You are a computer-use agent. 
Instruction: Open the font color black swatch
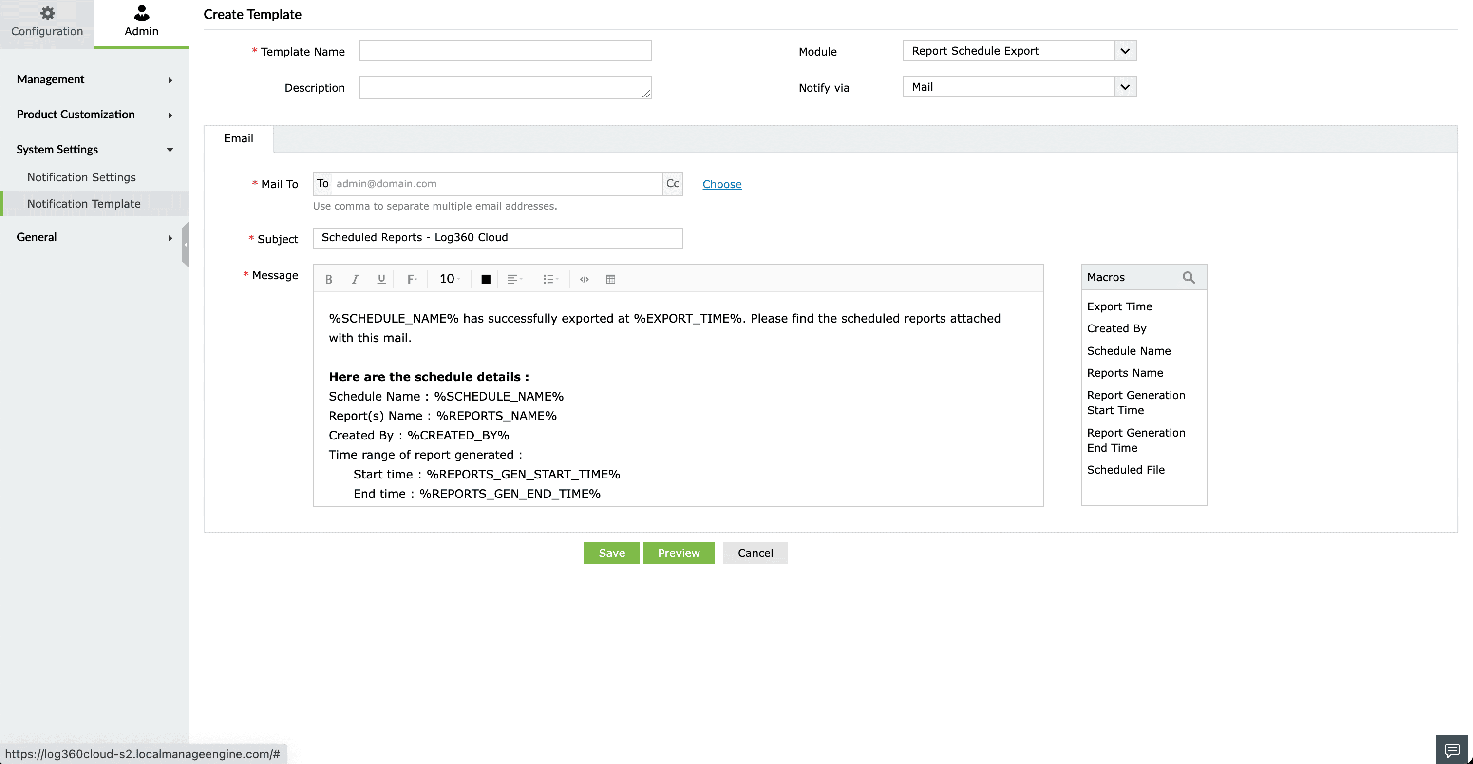coord(486,279)
